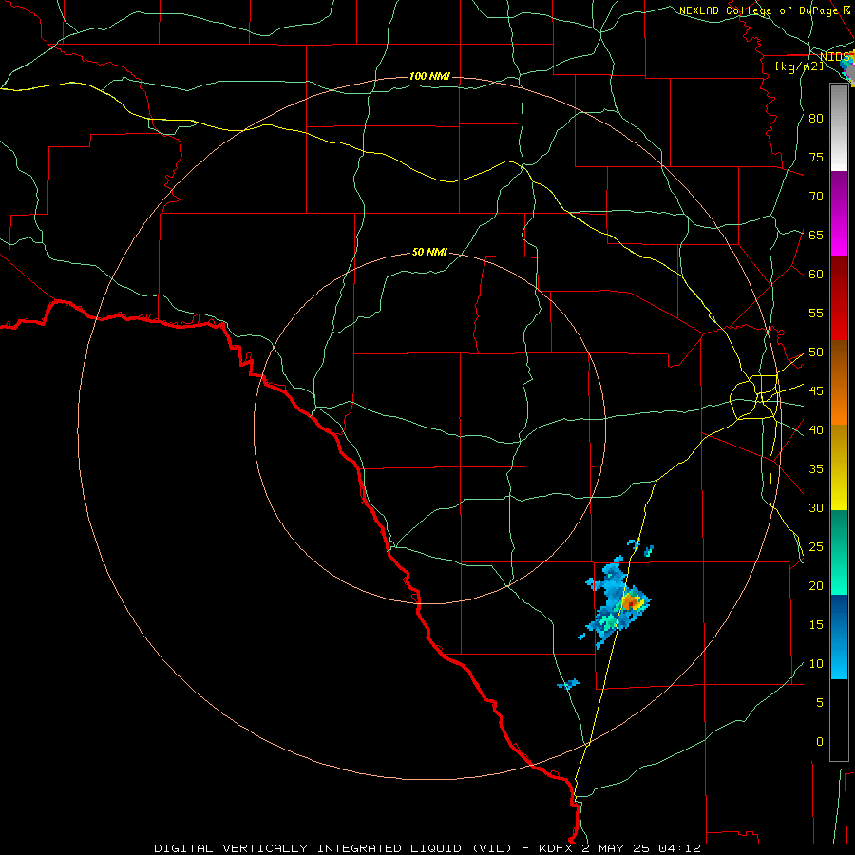Pick the gray-to-white band of the color bar
The height and width of the screenshot is (855, 855).
tap(839, 127)
